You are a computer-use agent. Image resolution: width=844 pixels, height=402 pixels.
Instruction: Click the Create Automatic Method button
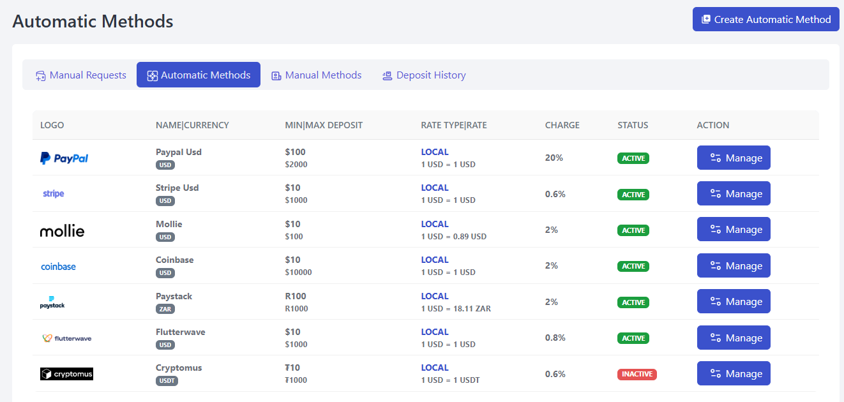765,19
